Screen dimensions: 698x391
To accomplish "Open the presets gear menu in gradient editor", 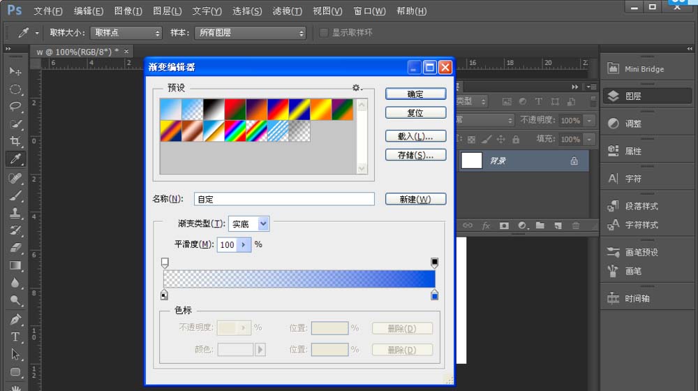I will click(357, 88).
